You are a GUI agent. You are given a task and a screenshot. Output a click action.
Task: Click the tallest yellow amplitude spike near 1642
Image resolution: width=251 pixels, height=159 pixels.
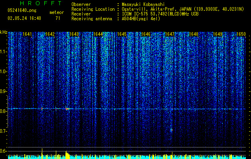coord(42,153)
